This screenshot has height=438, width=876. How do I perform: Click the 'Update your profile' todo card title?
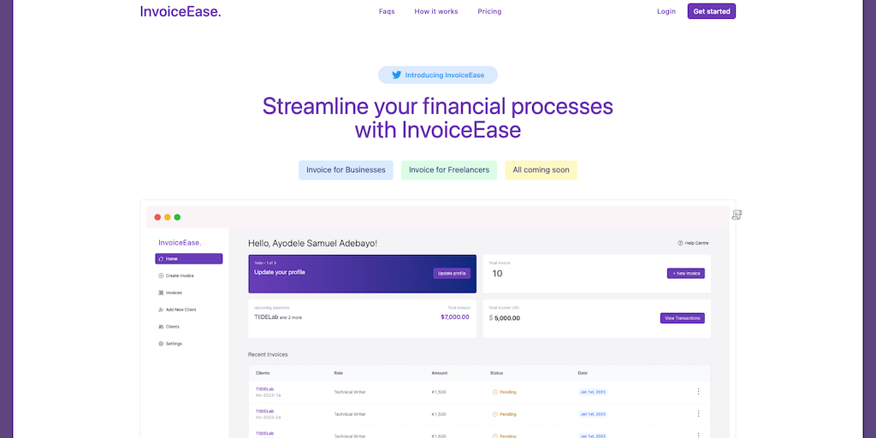(280, 272)
